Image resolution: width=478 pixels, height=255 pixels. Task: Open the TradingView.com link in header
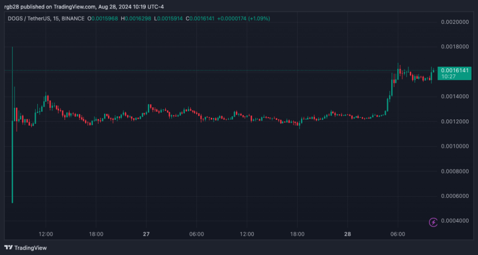pyautogui.click(x=77, y=7)
